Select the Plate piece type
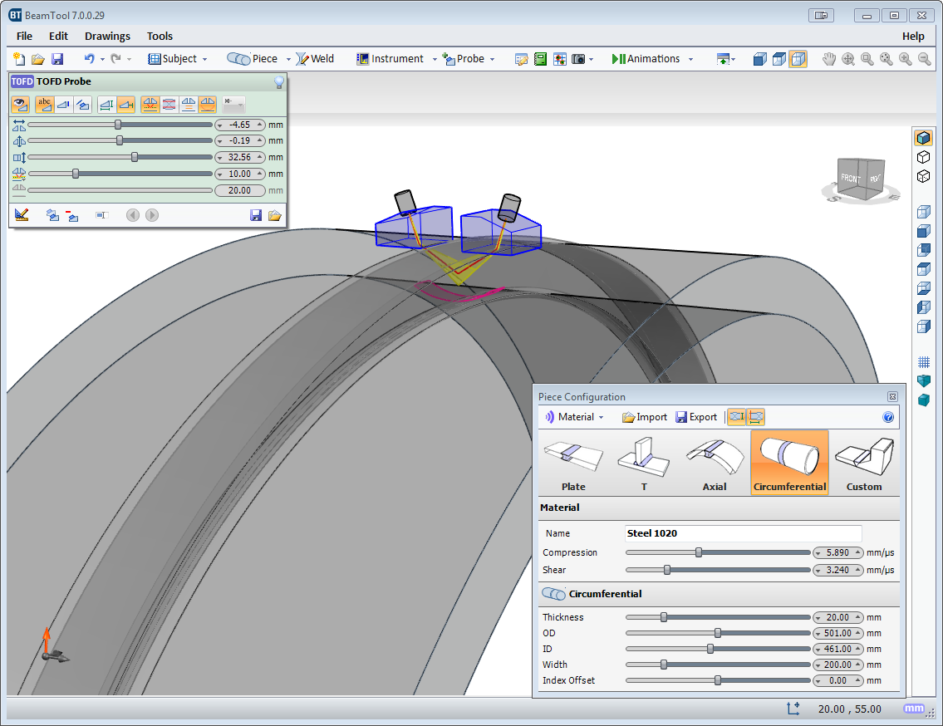The height and width of the screenshot is (726, 943). click(573, 463)
